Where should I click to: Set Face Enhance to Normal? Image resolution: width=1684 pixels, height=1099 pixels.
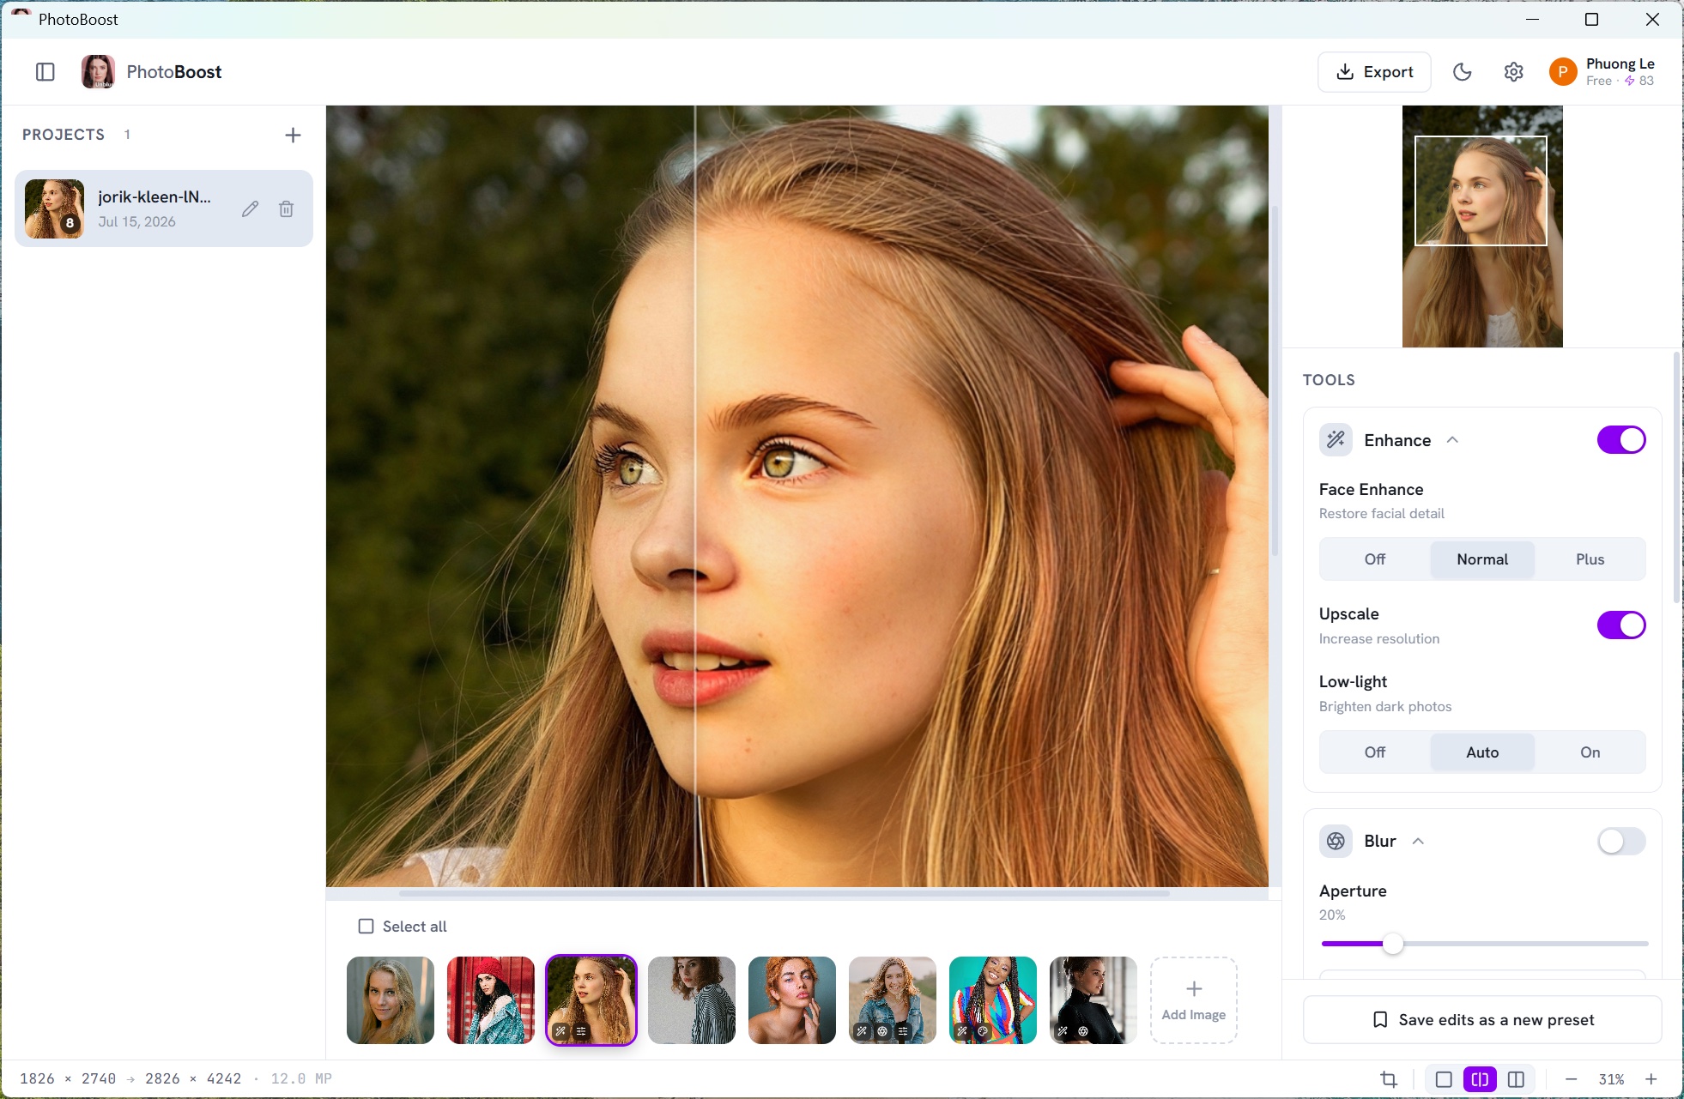[1482, 559]
